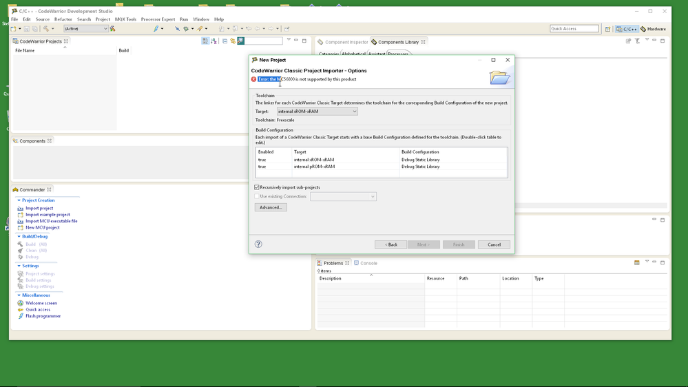
Task: Collapse the Miscellaneous section in Commander
Action: click(x=19, y=295)
